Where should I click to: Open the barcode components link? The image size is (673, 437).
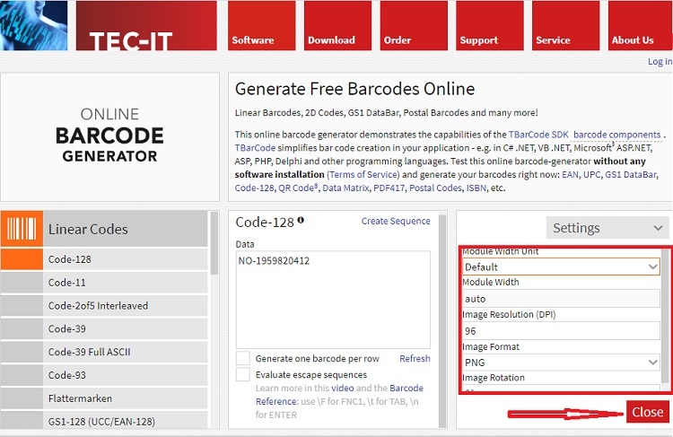click(x=616, y=135)
